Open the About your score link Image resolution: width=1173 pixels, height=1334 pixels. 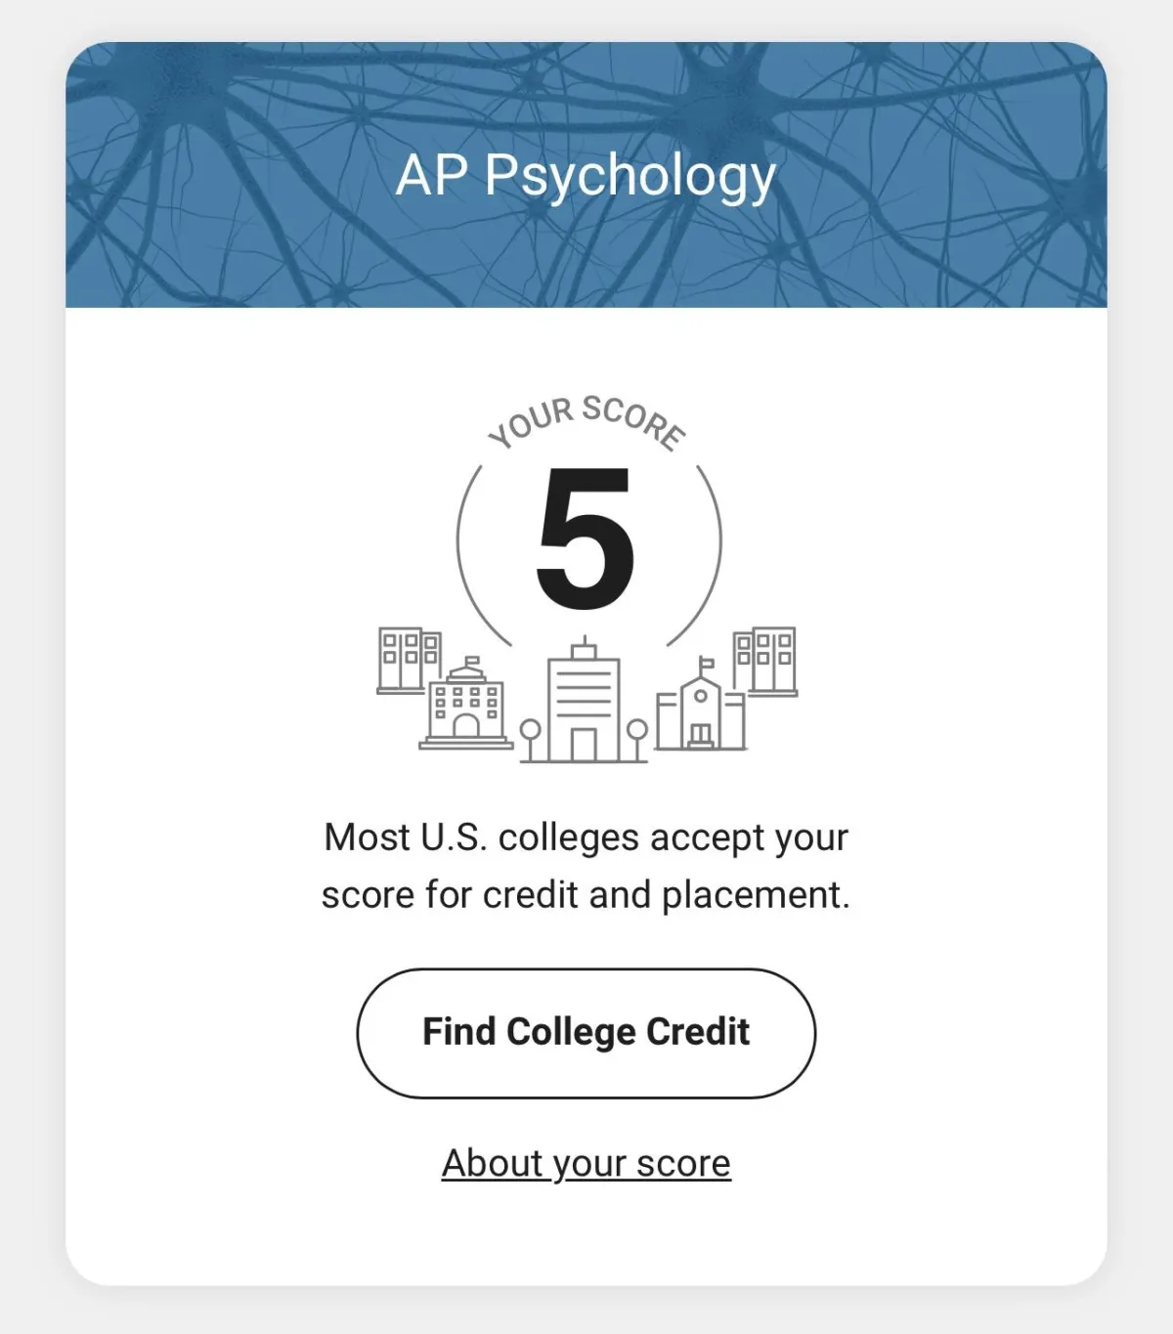point(586,1163)
